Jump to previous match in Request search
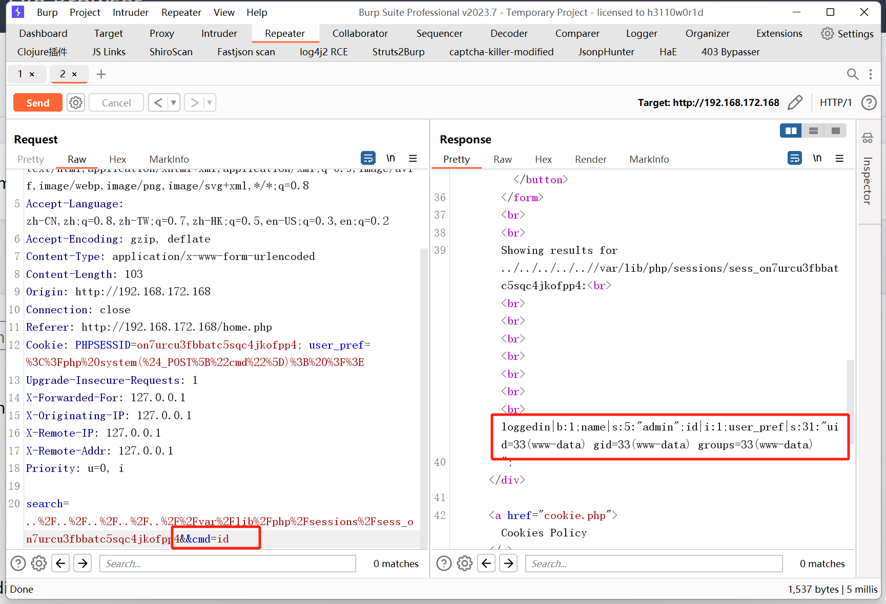This screenshot has width=886, height=604. tap(60, 564)
